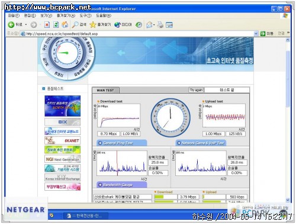Open the History clock icon
The image size is (296, 224).
point(139,25)
